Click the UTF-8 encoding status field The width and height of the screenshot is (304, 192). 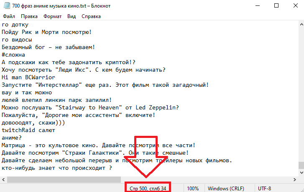(264, 189)
